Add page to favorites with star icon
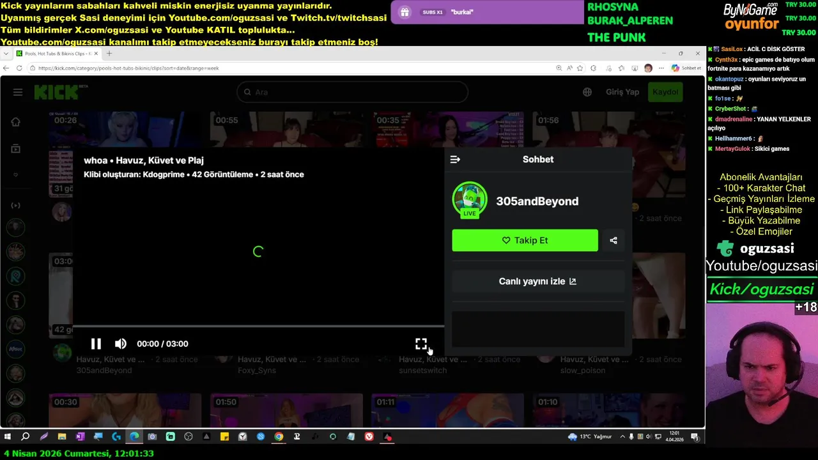818x460 pixels. 580,68
